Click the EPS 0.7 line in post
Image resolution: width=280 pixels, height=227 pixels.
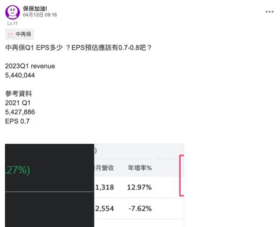(17, 121)
